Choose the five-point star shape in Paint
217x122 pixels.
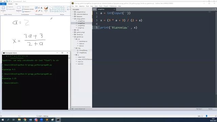55,11
